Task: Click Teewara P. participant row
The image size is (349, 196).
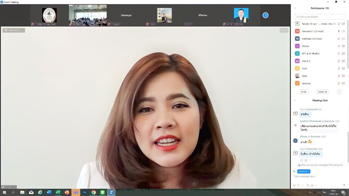Action: coord(320,31)
